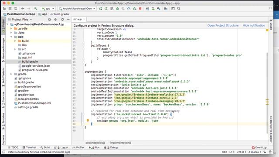Open the Event Log button
This screenshot has height=157, width=279.
coord(259,147)
